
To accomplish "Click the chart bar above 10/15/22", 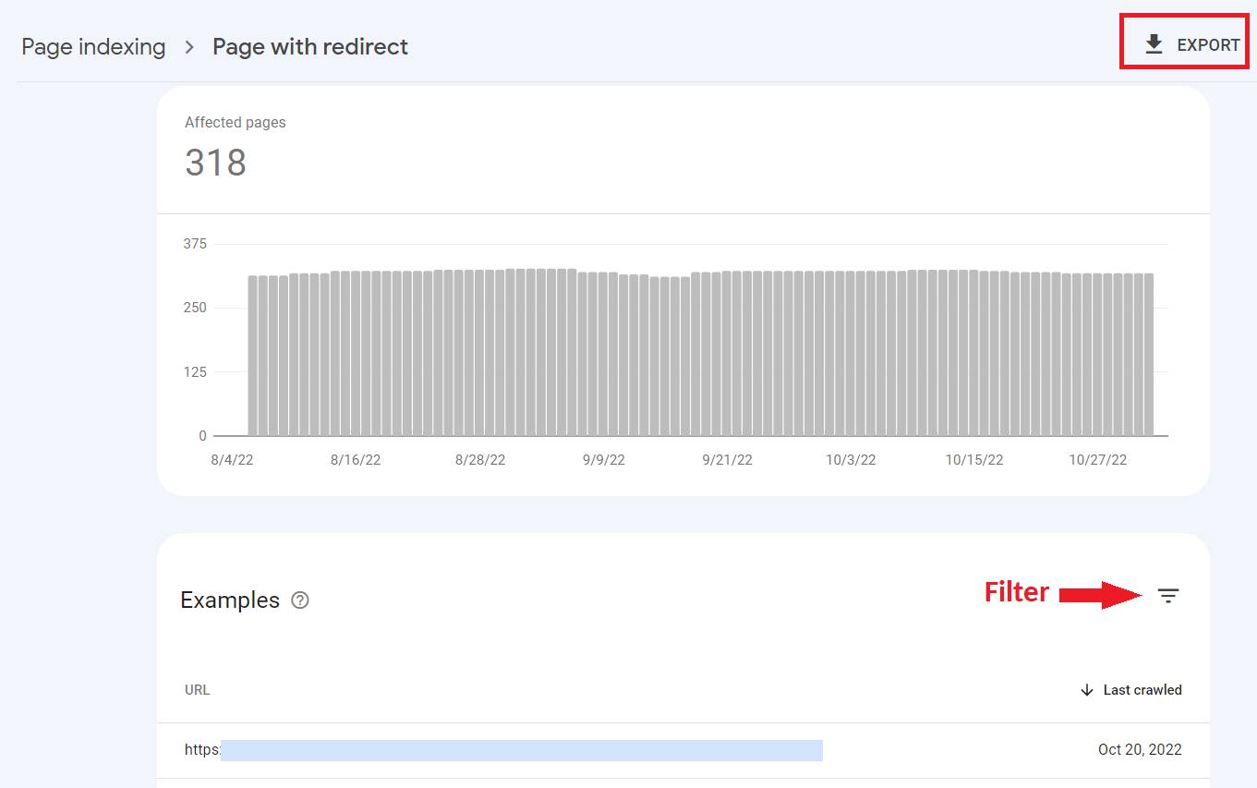I will 973,353.
